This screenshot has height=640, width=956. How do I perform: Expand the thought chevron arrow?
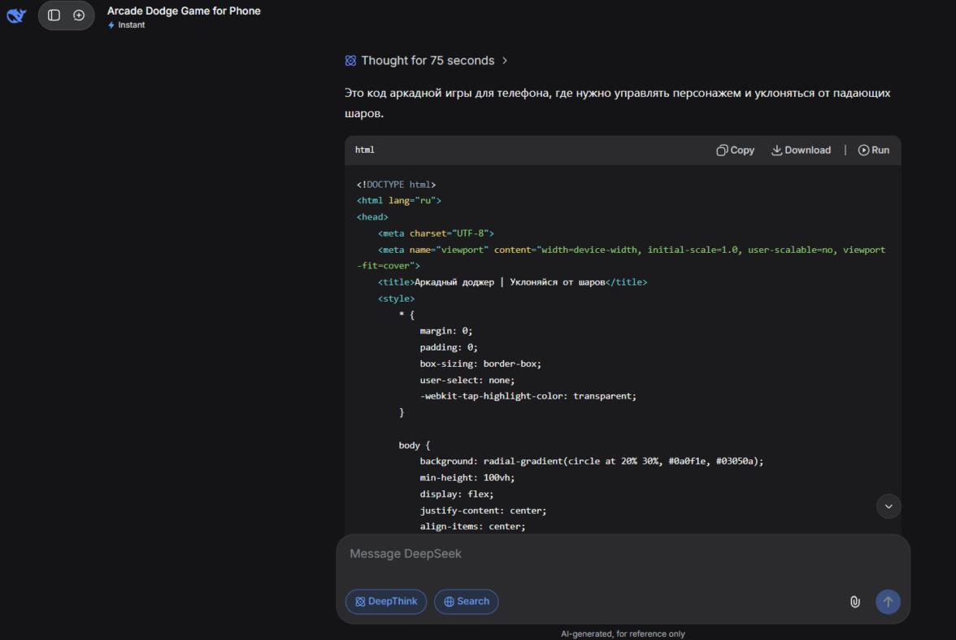click(x=505, y=61)
